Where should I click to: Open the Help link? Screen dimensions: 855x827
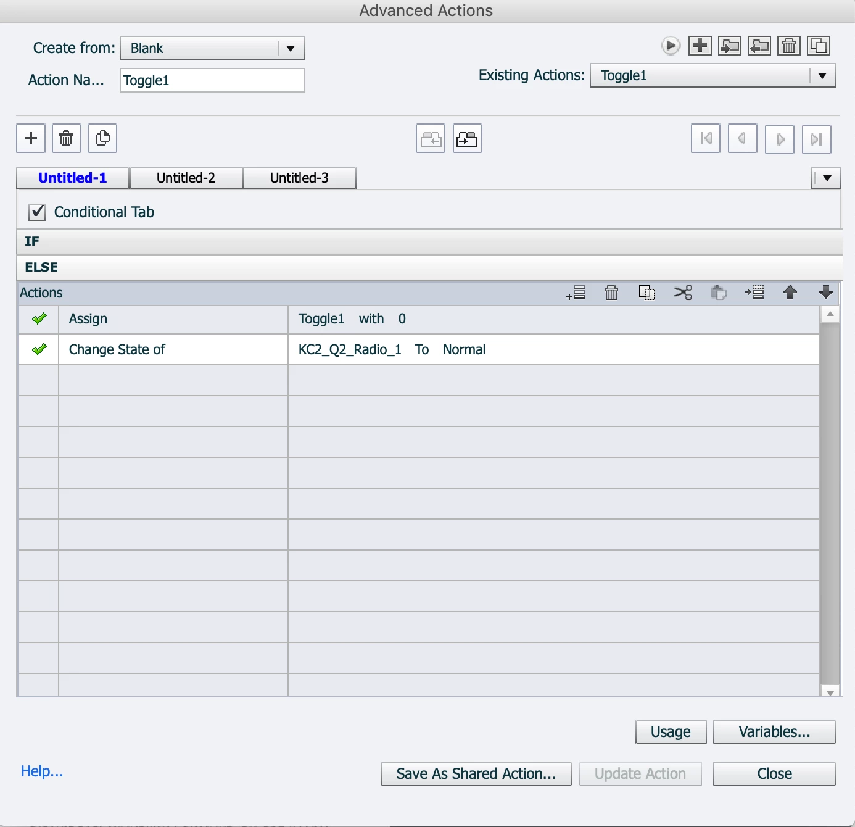(42, 771)
